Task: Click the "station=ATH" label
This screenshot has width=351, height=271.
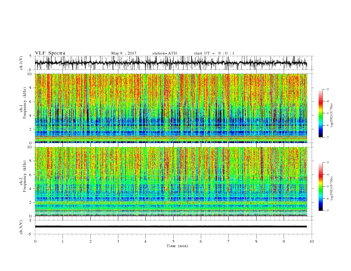Action: pyautogui.click(x=164, y=53)
